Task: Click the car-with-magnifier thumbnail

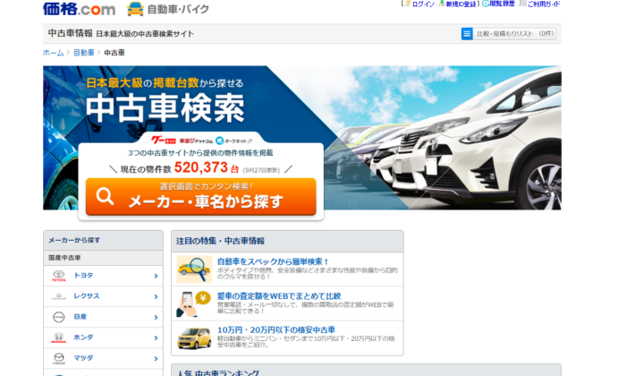Action: point(194,269)
